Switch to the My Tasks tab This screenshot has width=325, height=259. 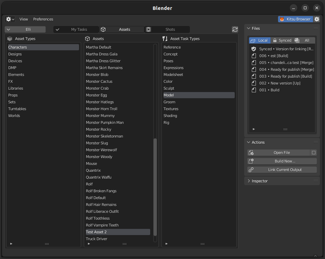pos(76,29)
